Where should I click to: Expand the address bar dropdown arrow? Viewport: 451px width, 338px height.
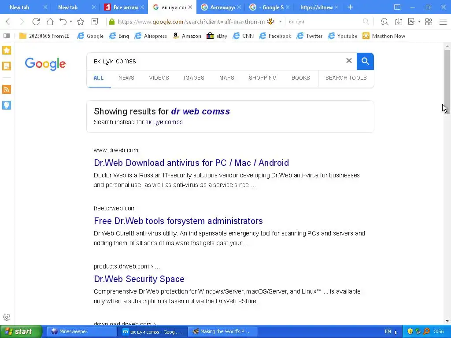281,22
